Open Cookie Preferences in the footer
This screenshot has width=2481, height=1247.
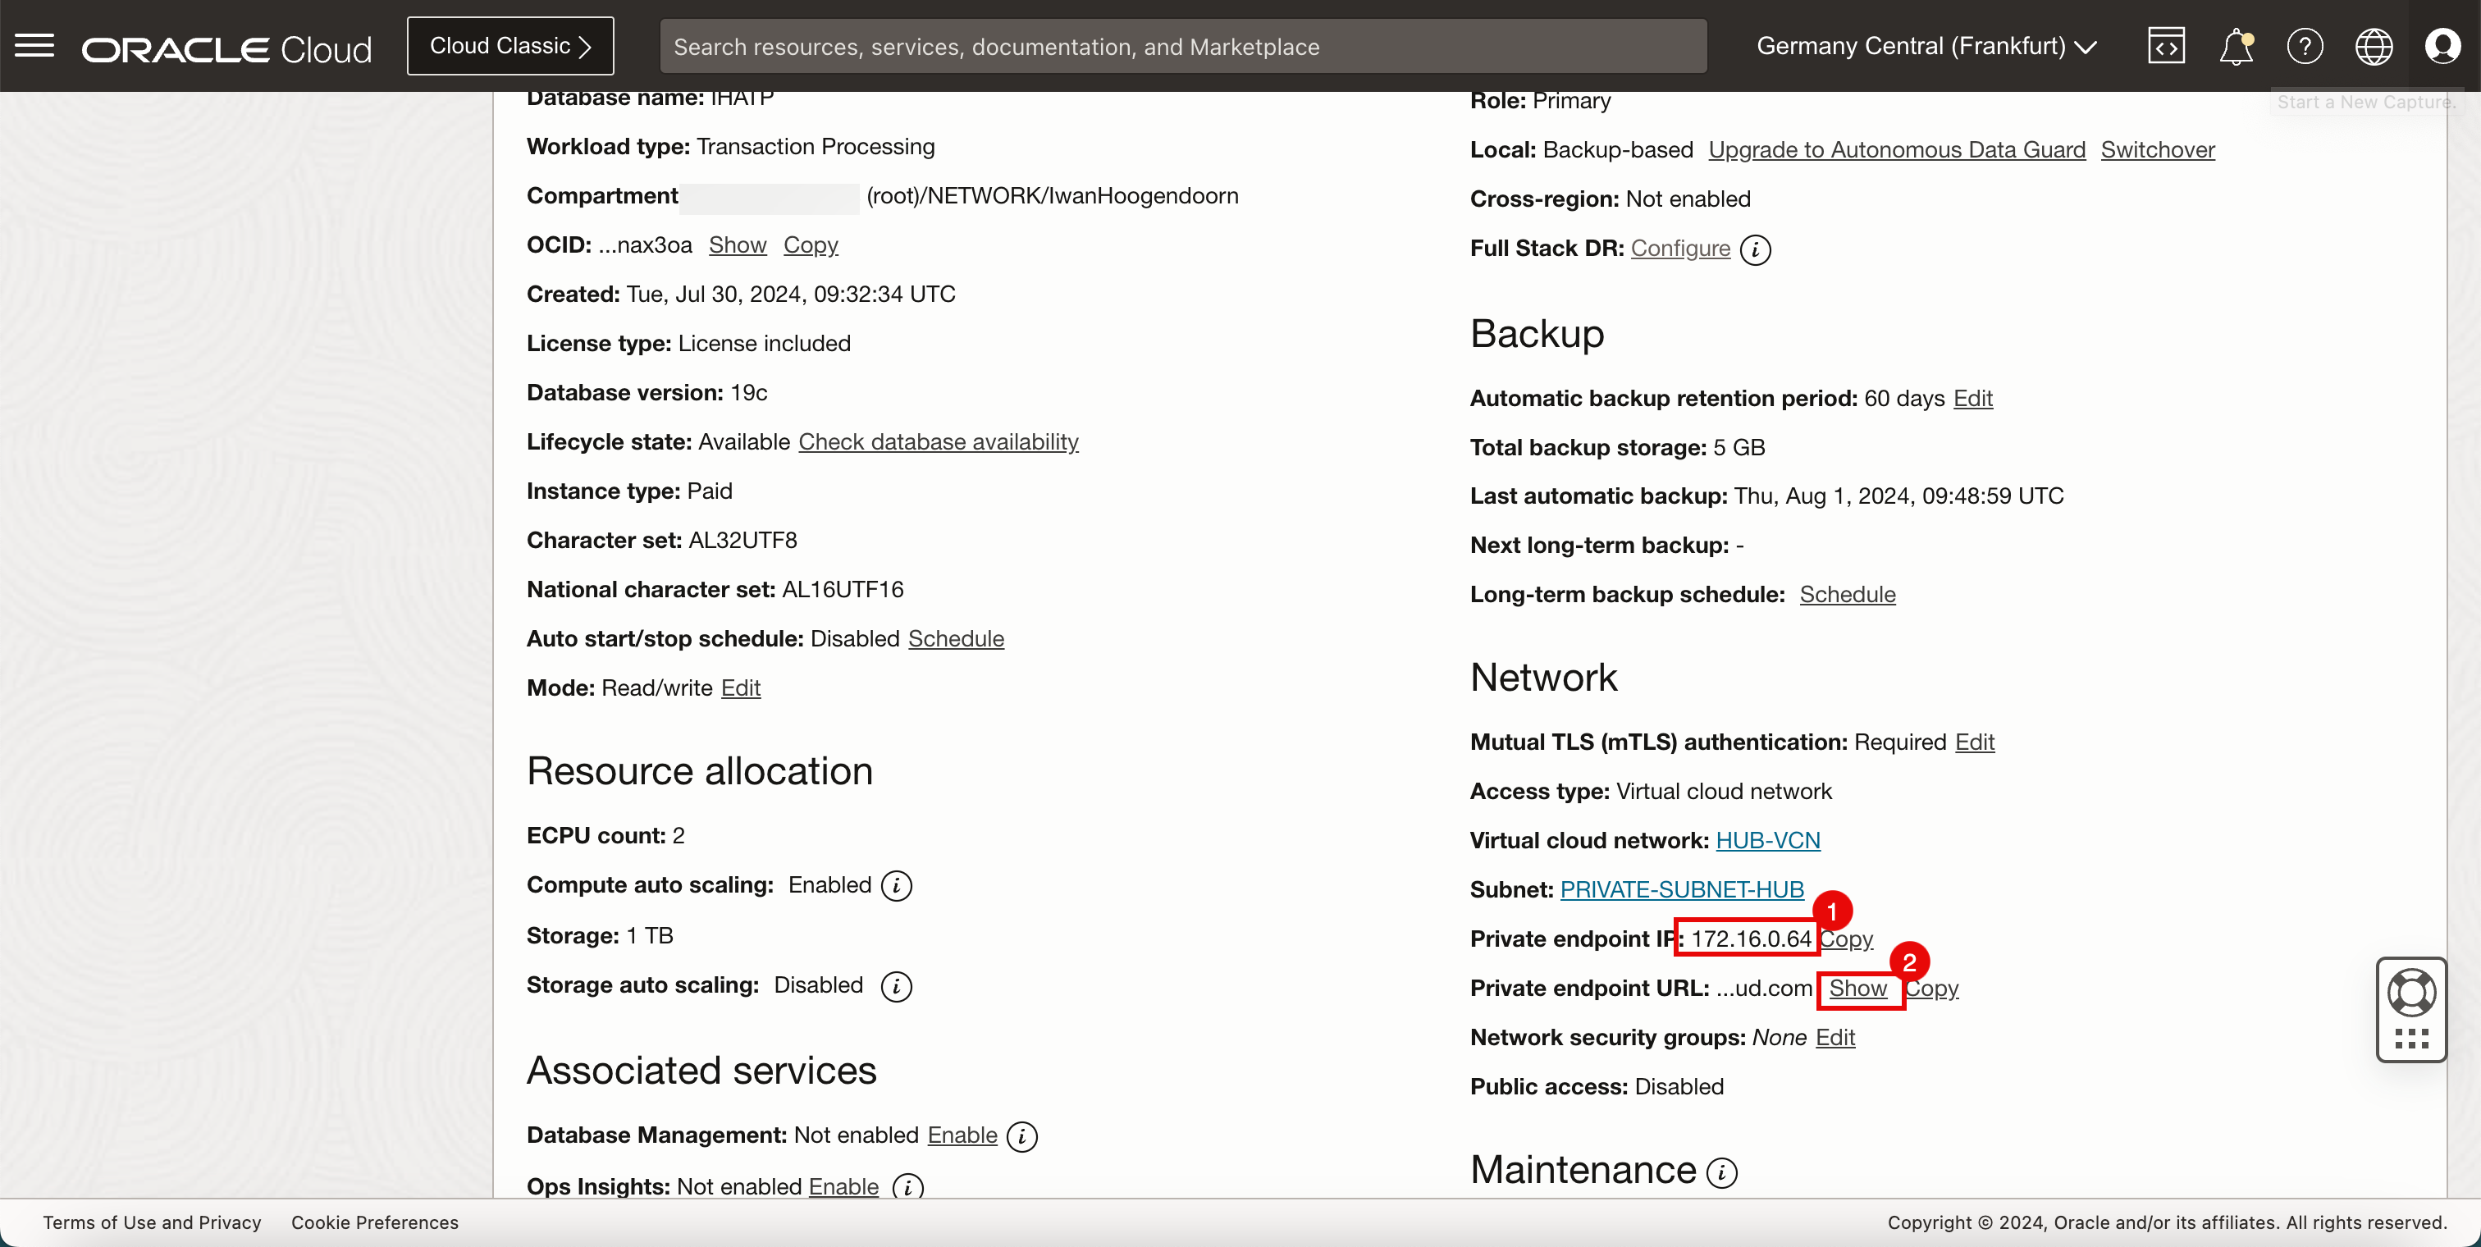tap(375, 1222)
